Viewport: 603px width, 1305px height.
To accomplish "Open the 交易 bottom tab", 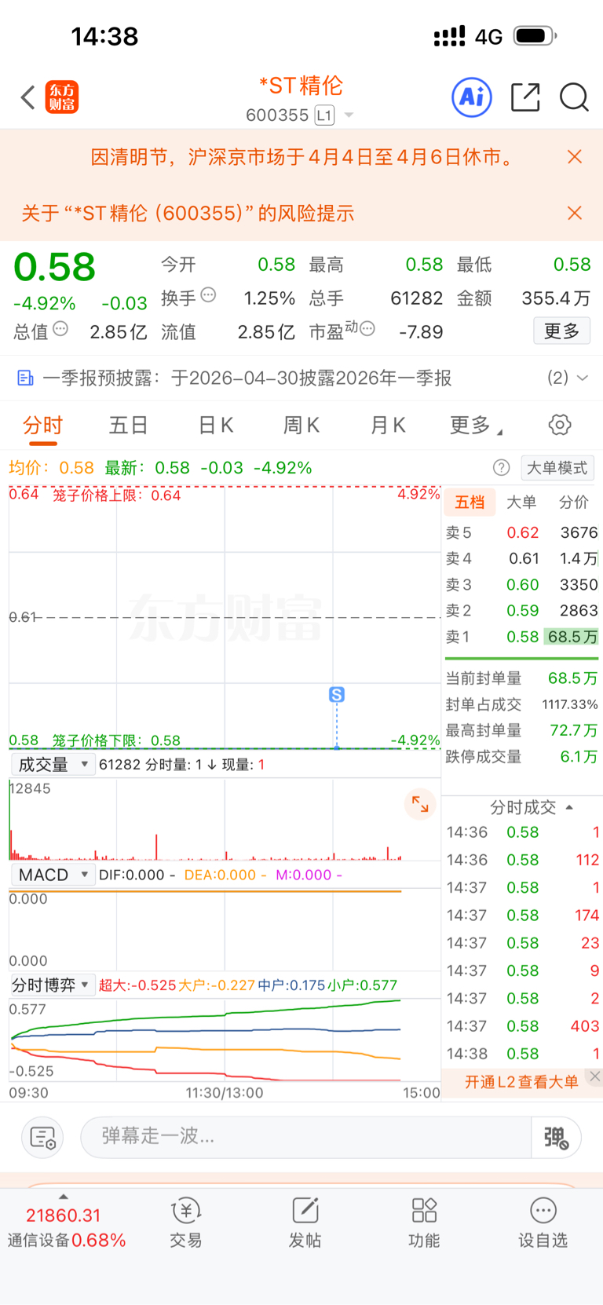I will (186, 1223).
